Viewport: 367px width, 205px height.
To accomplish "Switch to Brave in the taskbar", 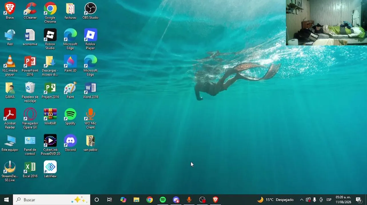I will click(x=215, y=200).
